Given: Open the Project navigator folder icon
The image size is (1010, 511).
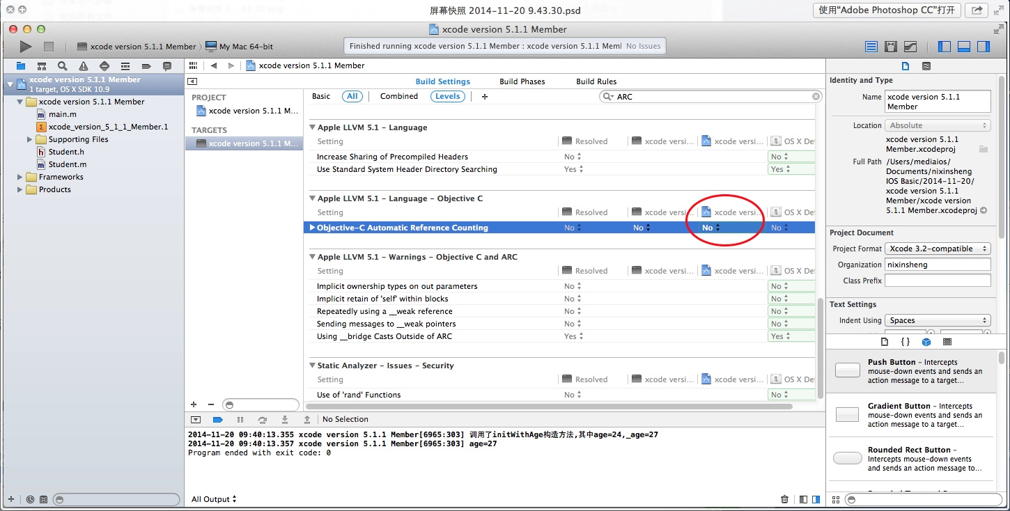Looking at the screenshot, I should click(x=21, y=66).
